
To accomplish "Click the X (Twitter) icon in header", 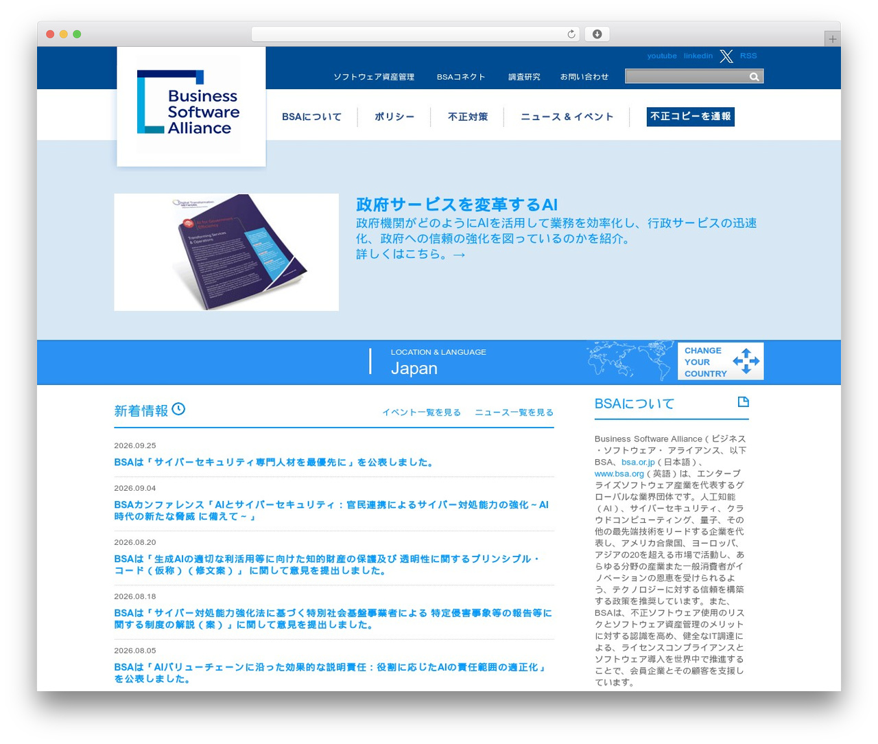I will click(x=726, y=56).
